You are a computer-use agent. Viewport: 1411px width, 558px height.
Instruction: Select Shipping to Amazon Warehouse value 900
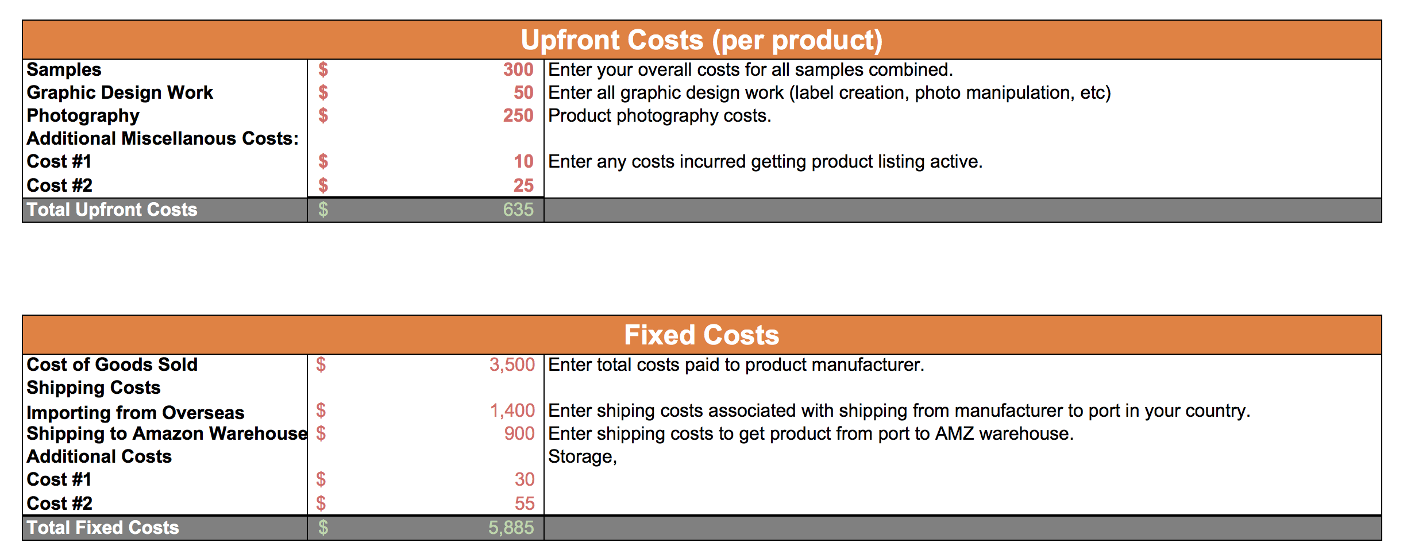point(426,434)
